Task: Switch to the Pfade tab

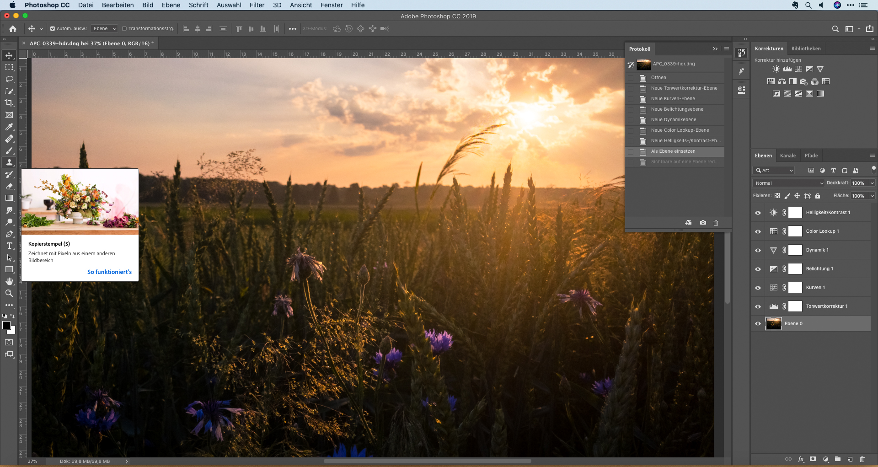Action: pos(811,156)
